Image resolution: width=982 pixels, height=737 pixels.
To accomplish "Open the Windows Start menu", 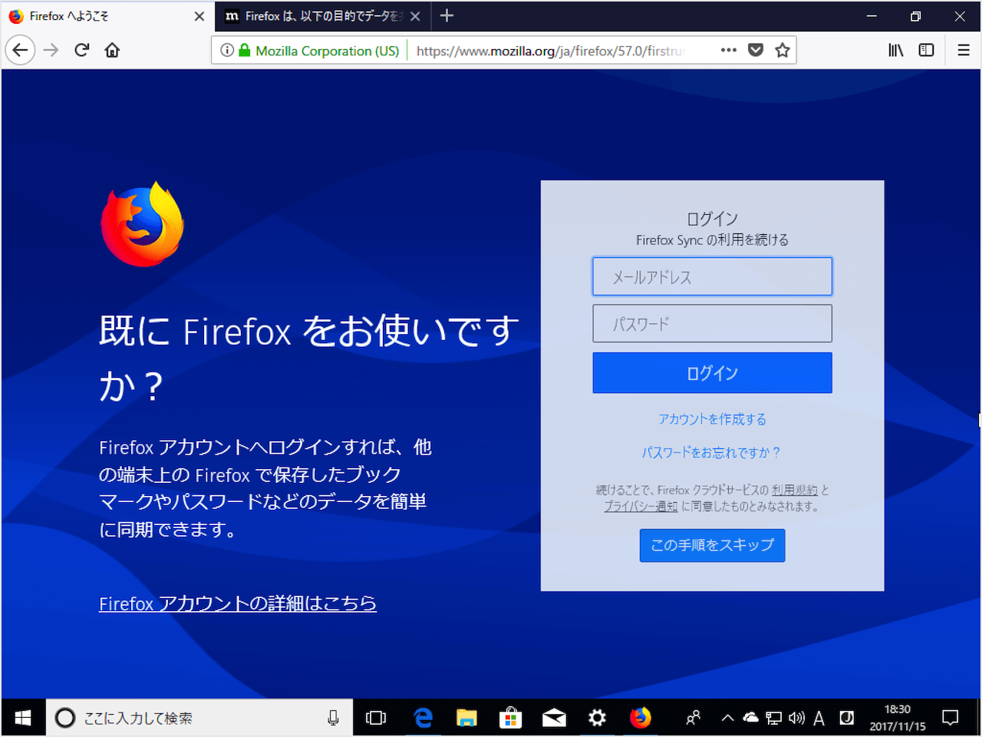I will point(23,718).
